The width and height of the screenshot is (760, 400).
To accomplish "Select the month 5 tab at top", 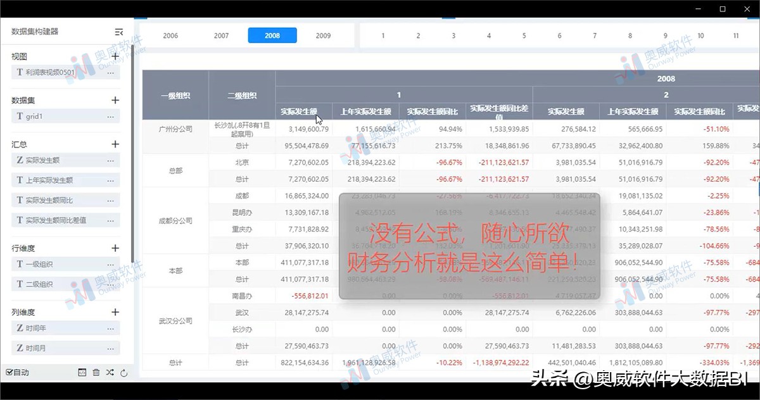I will pyautogui.click(x=524, y=36).
